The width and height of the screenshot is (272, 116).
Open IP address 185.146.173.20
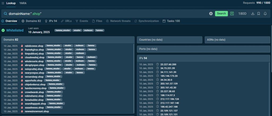169,76
